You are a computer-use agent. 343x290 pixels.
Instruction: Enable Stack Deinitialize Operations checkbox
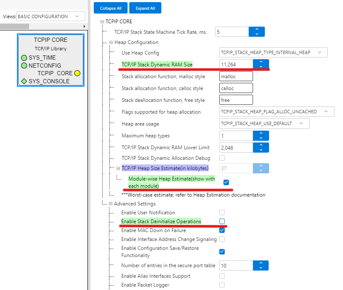222,222
